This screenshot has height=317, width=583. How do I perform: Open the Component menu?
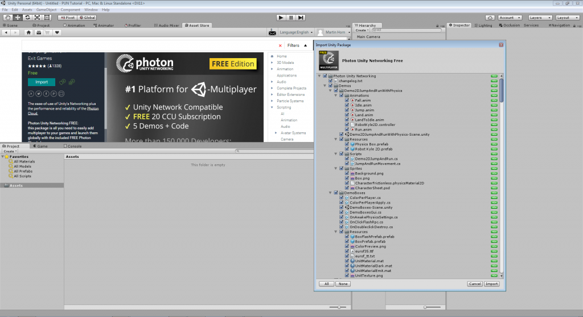pos(70,10)
